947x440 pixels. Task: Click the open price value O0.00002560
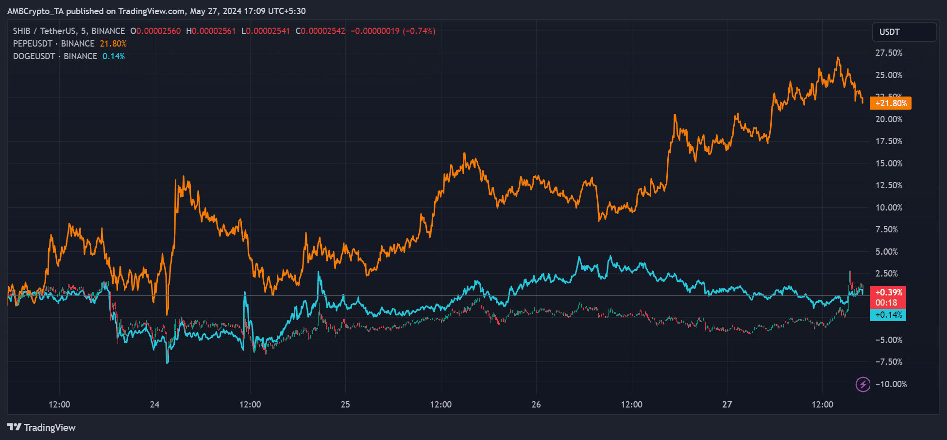tap(155, 31)
